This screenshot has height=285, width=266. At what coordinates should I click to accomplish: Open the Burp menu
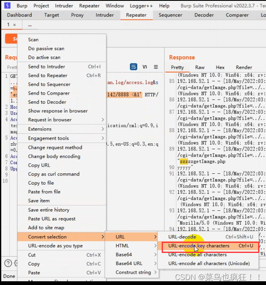click(22, 6)
